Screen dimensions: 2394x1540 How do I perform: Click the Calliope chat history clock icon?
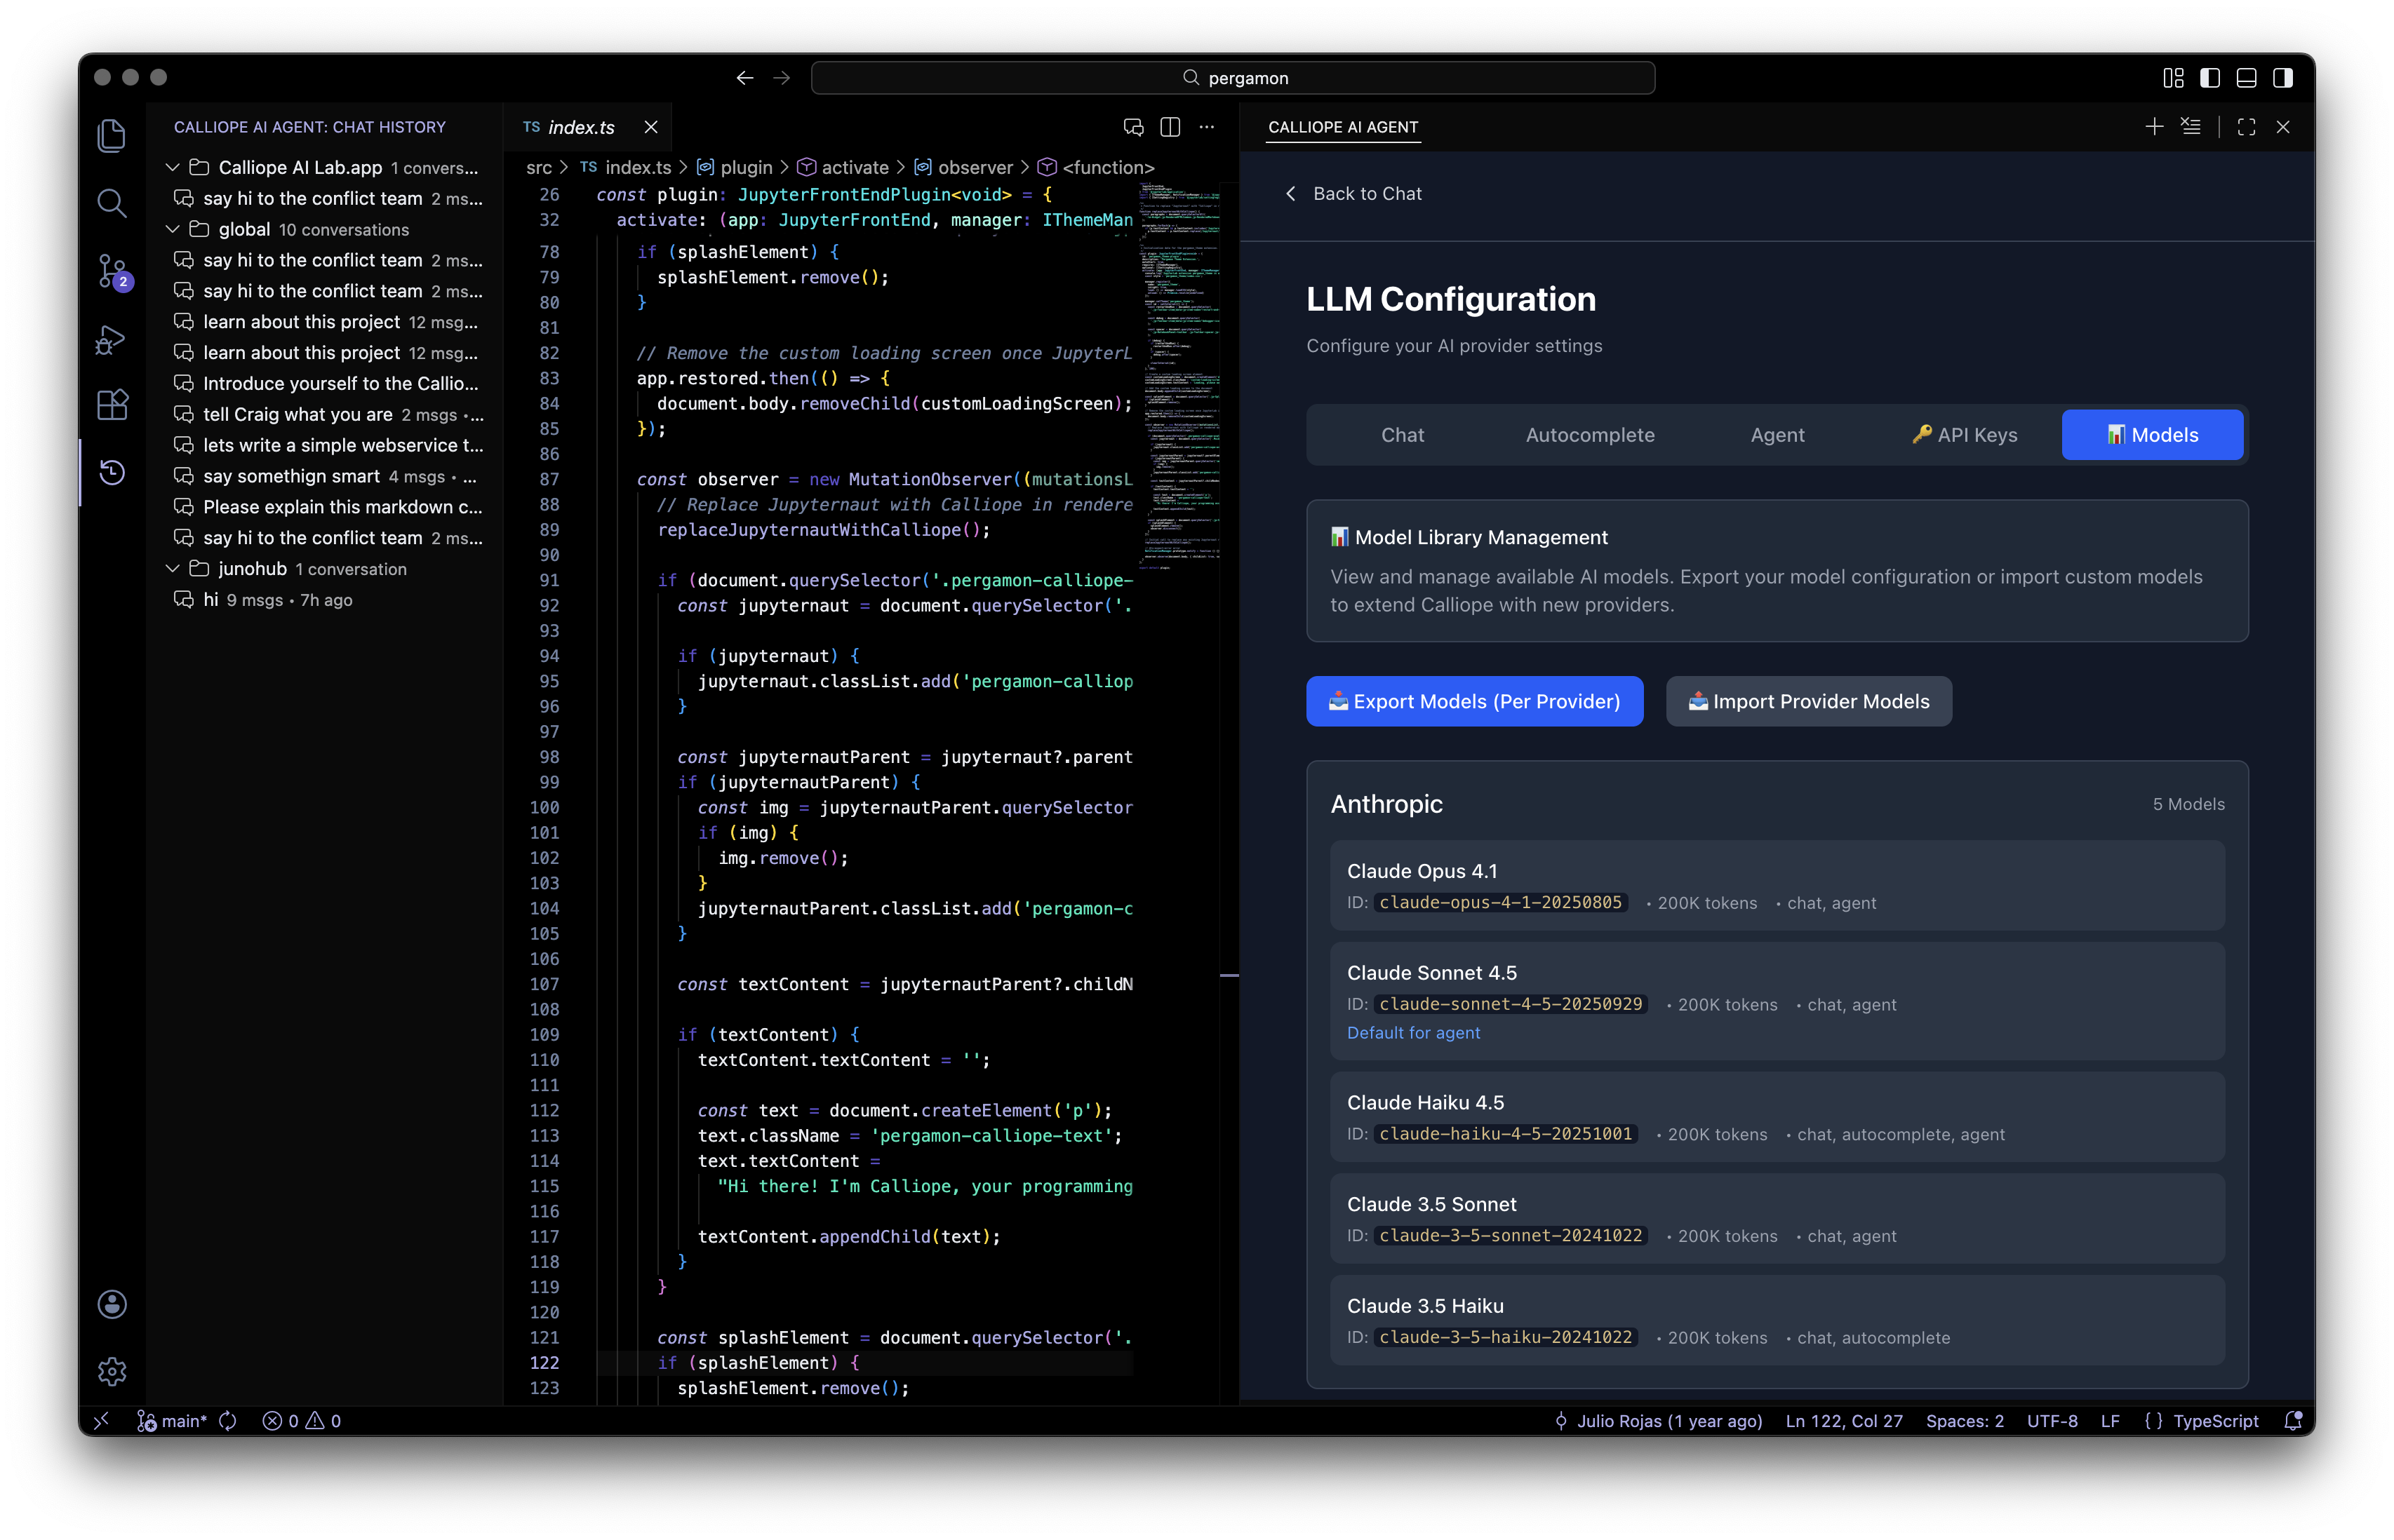click(112, 472)
